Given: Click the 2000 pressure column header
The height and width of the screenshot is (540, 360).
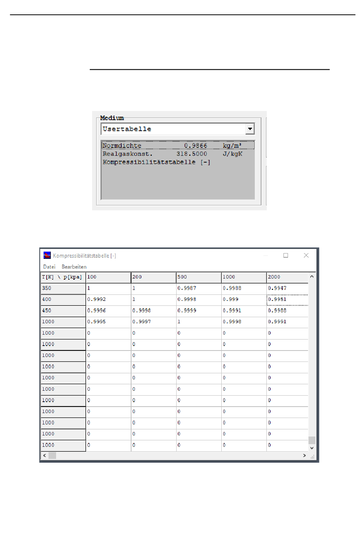Looking at the screenshot, I should (x=287, y=277).
